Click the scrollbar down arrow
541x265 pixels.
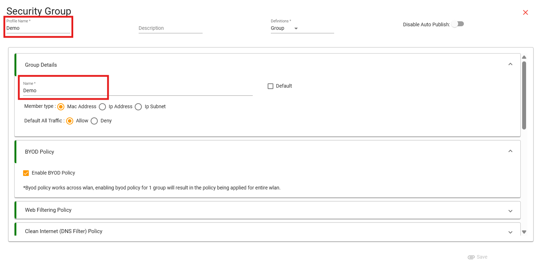click(x=524, y=232)
